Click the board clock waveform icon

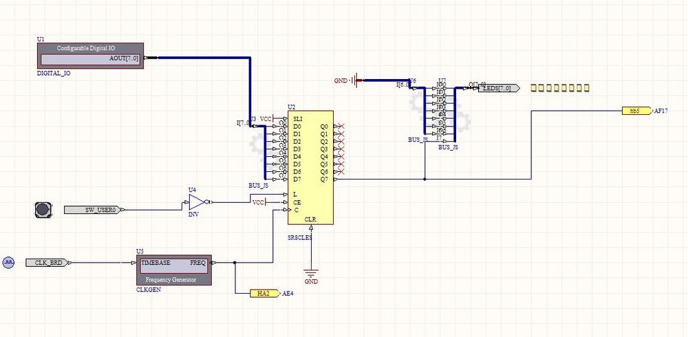(x=9, y=263)
